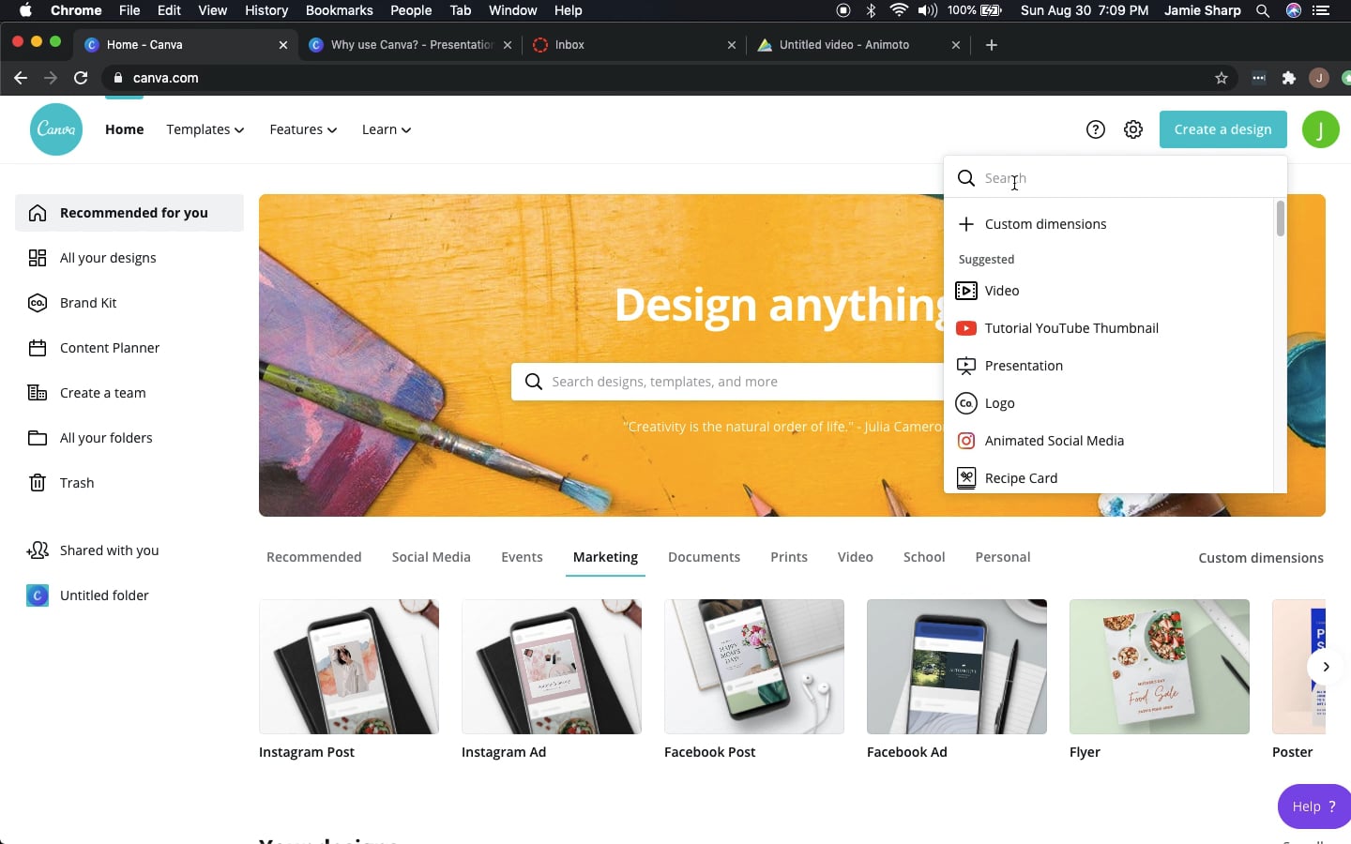Open macOS Spotlight search icon

point(1263,10)
